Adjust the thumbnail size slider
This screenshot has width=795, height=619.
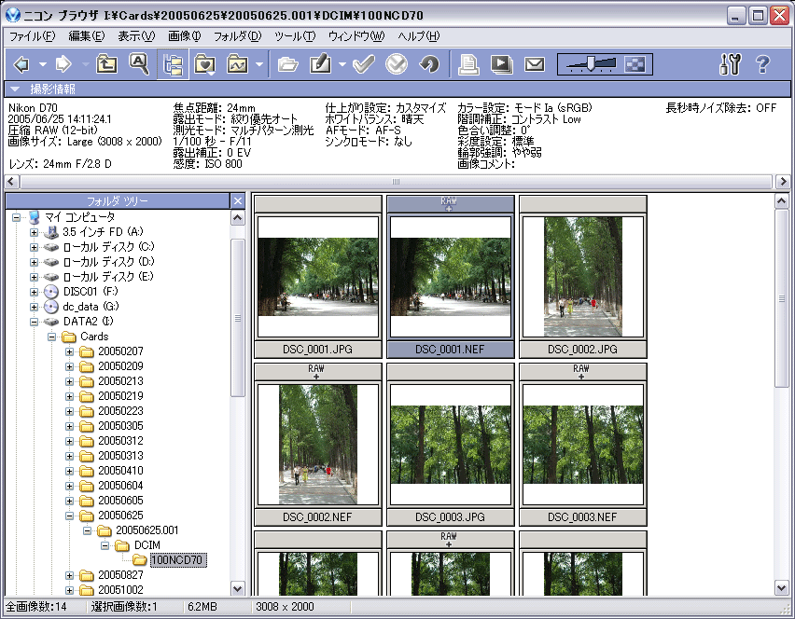coord(592,64)
